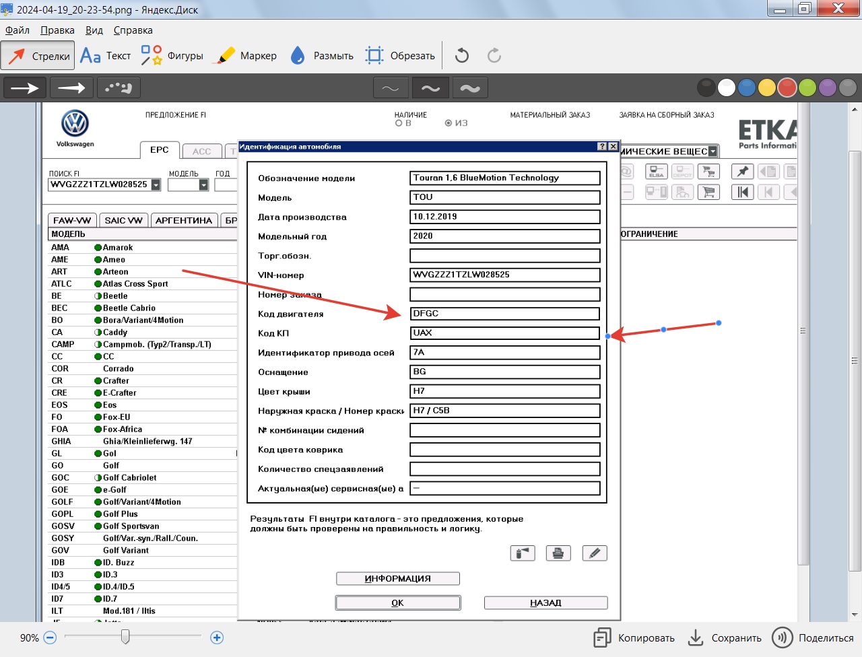
Task: Select the Размыть blur tool
Action: pyautogui.click(x=322, y=56)
